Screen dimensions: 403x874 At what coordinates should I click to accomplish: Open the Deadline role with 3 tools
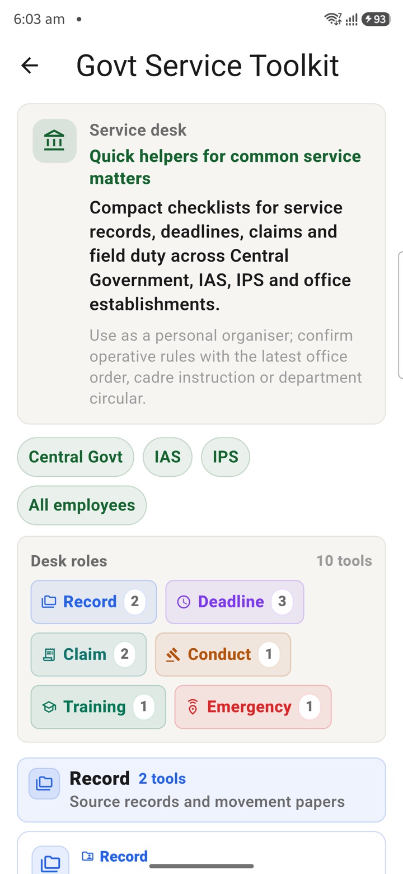click(235, 602)
